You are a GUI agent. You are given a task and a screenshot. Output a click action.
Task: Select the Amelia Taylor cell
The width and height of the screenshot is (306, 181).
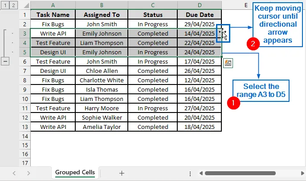coord(102,127)
